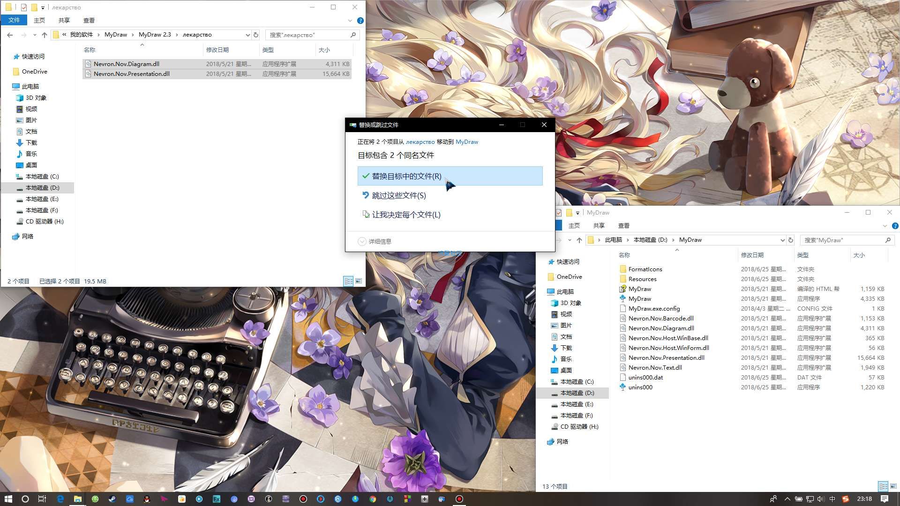Switch to 共享 tab in лекарство window
Screen dimensions: 900x506
click(64, 20)
